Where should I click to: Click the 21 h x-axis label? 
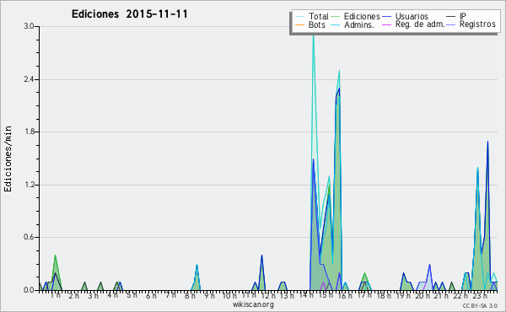pyautogui.click(x=440, y=295)
